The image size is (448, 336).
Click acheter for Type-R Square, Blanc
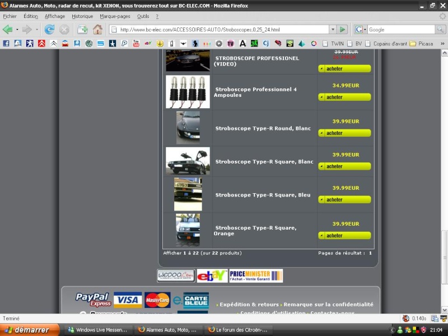(x=344, y=166)
